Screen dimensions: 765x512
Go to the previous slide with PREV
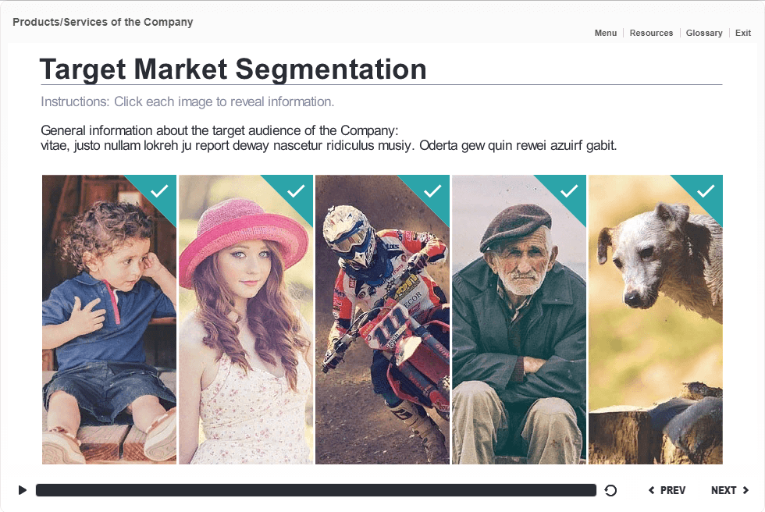pos(667,490)
